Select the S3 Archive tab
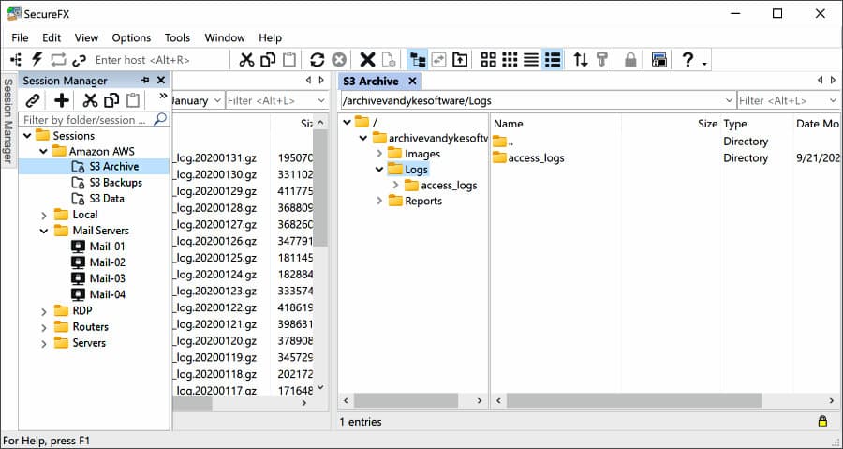This screenshot has height=449, width=843. (371, 82)
